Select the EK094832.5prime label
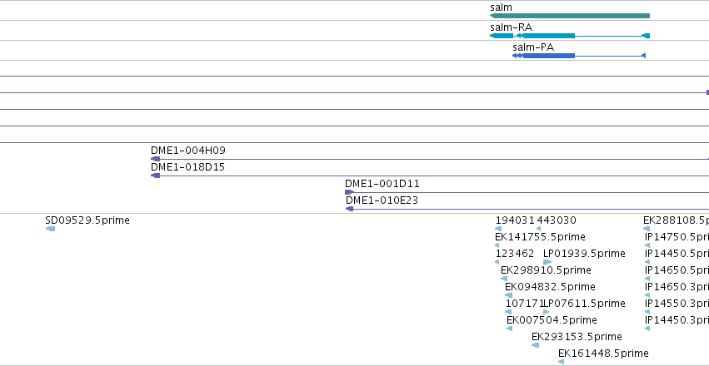The width and height of the screenshot is (709, 366). point(550,287)
